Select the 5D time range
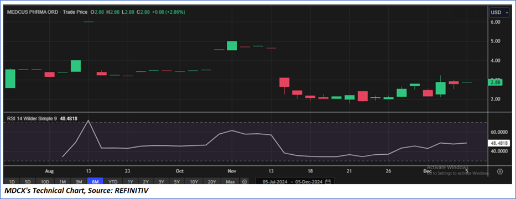This screenshot has width=516, height=199. tap(28, 181)
